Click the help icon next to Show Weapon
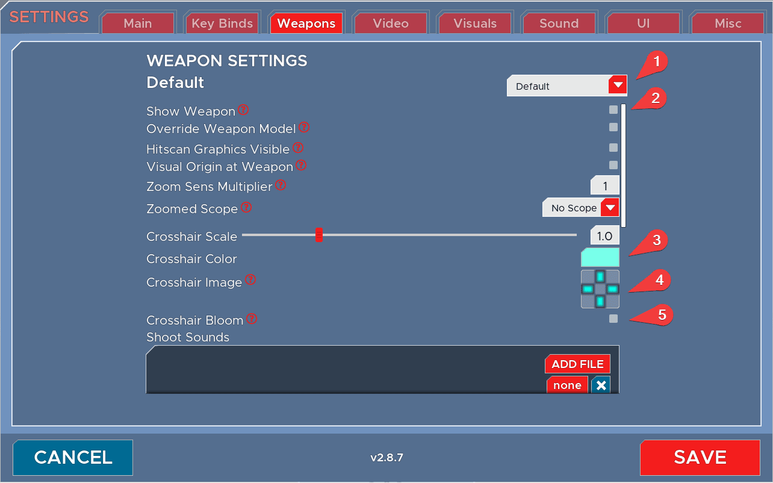Viewport: 773px width, 483px height. [243, 110]
